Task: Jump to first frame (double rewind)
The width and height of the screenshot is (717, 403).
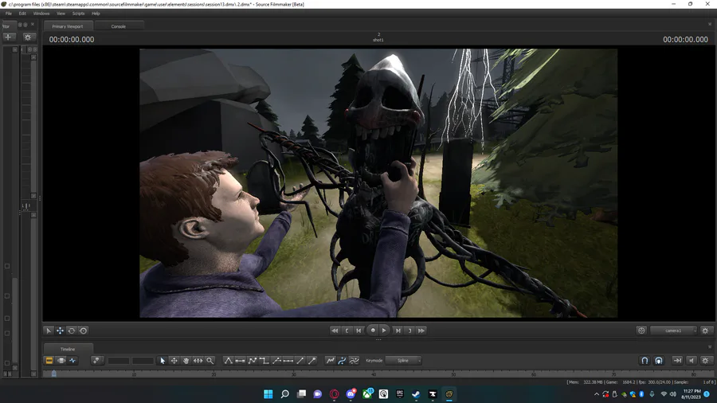Action: tap(335, 331)
